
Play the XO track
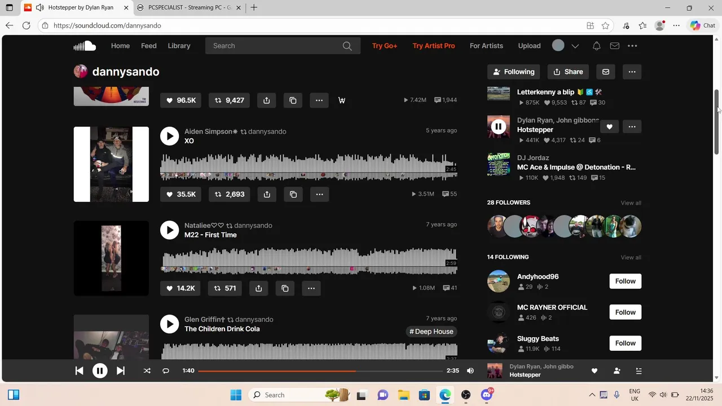[x=169, y=136]
